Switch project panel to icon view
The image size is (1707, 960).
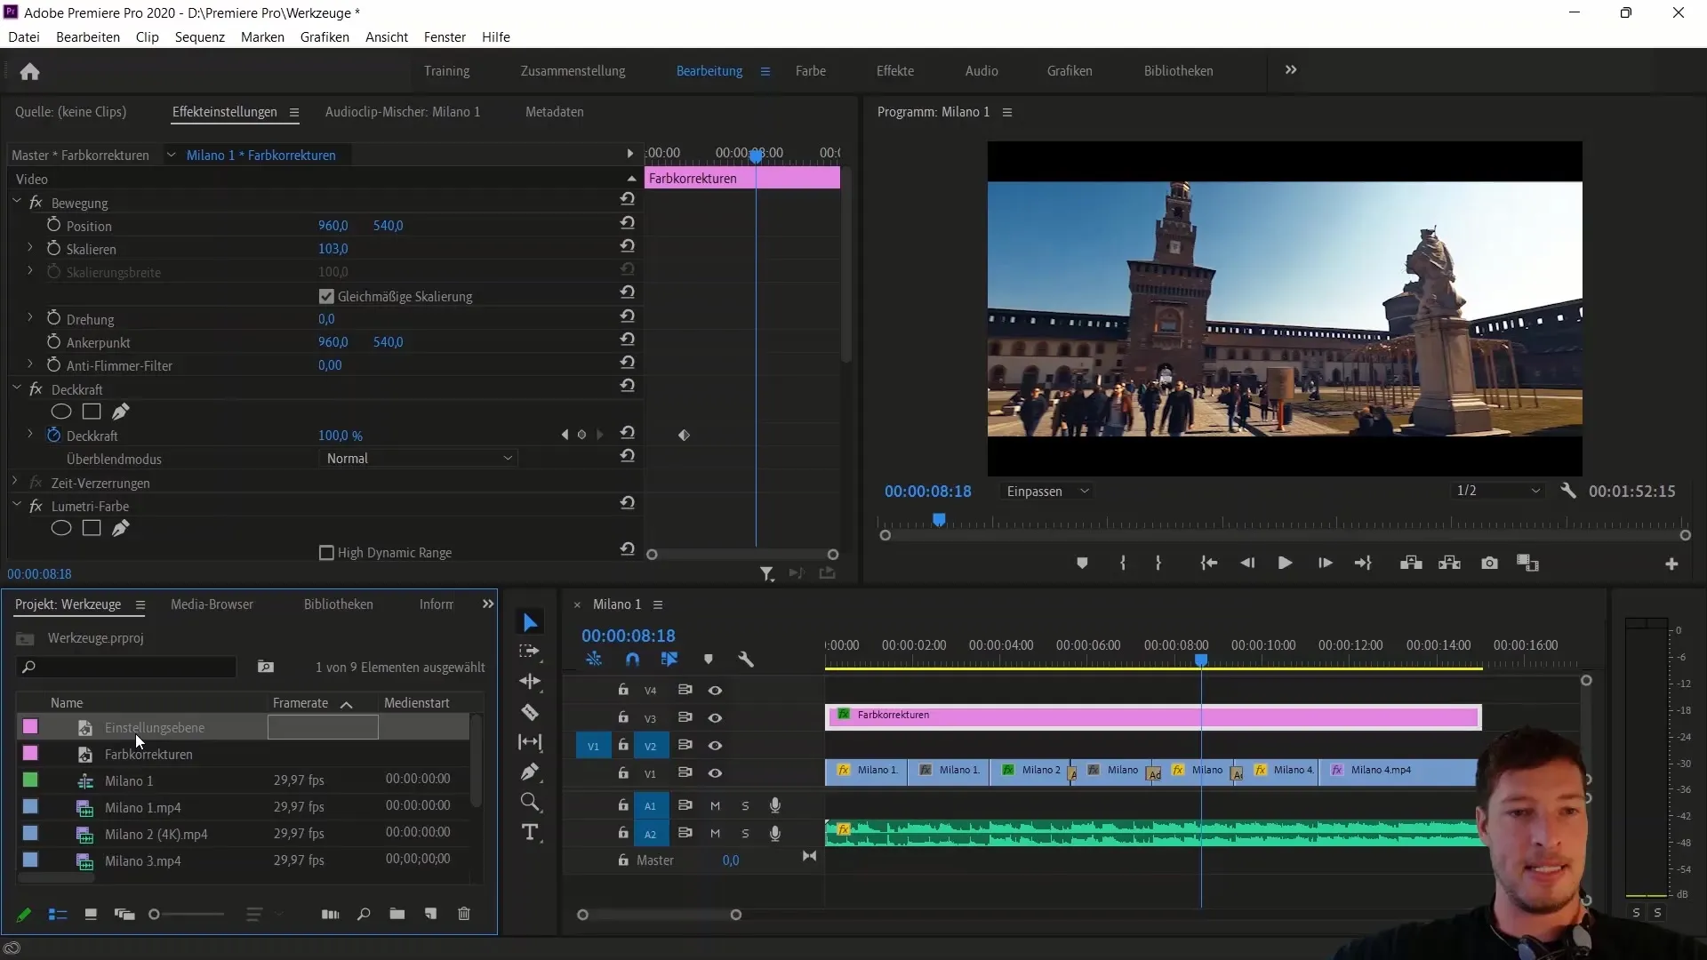tap(91, 915)
